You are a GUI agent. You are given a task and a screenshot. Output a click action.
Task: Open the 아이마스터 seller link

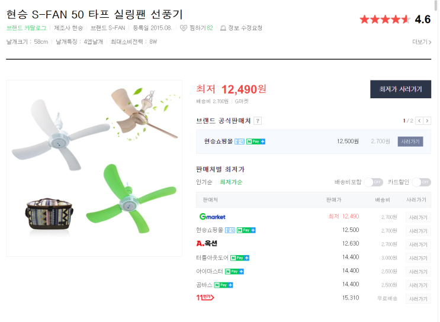(210, 271)
